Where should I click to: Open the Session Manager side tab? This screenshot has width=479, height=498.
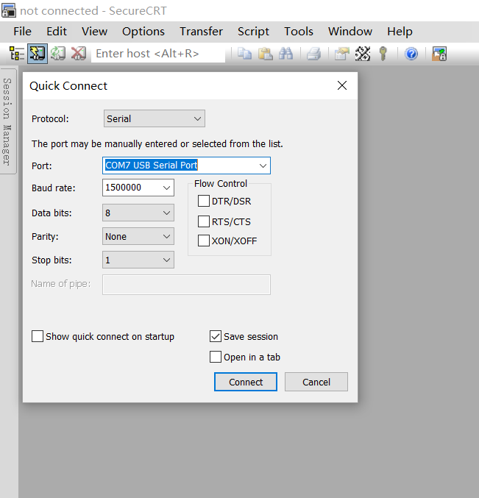point(7,121)
